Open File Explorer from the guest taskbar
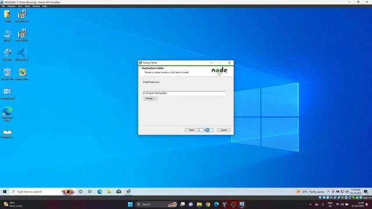This screenshot has width=372, height=209. (109, 192)
